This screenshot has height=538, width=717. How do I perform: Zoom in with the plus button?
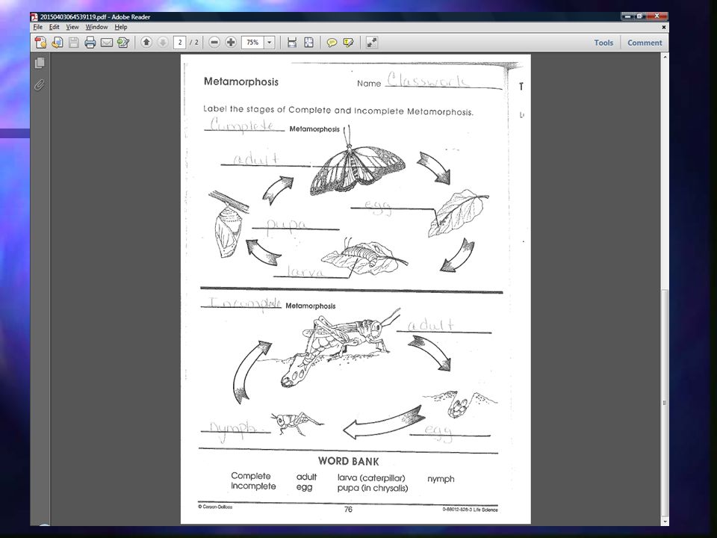tap(231, 43)
